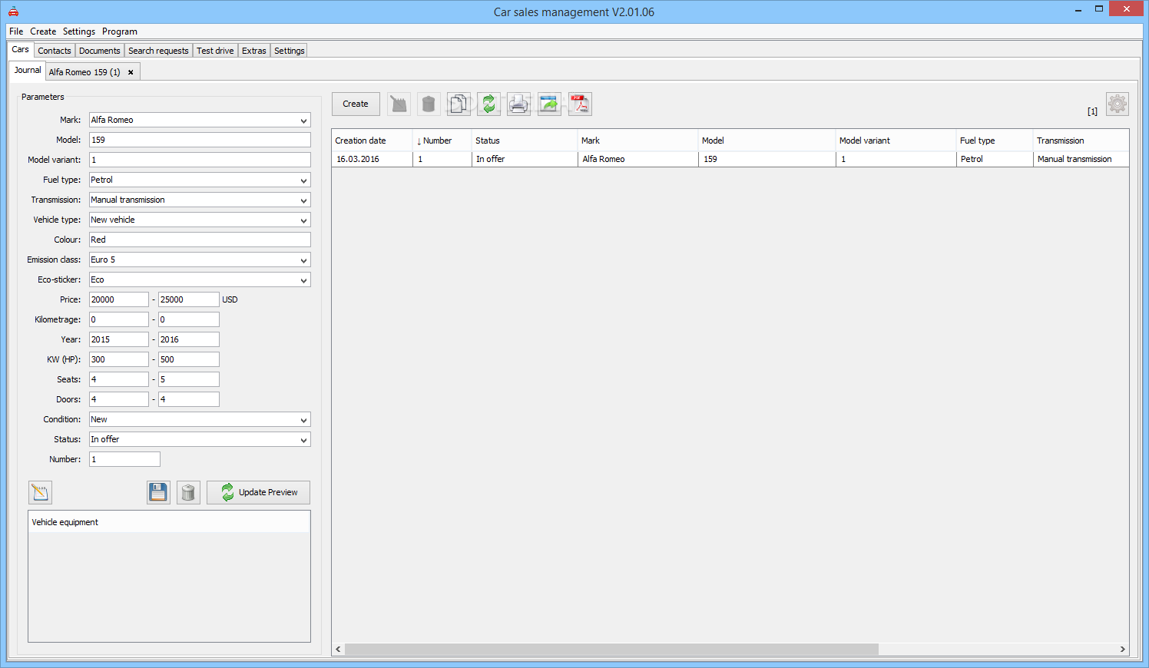The width and height of the screenshot is (1149, 668).
Task: Click the notepad with pencil icon under parameters
Action: click(x=40, y=492)
